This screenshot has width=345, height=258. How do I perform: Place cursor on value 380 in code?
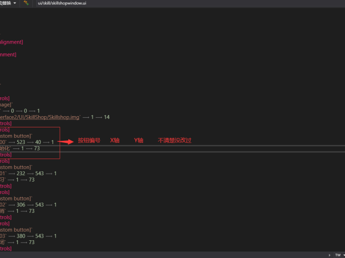pos(21,236)
